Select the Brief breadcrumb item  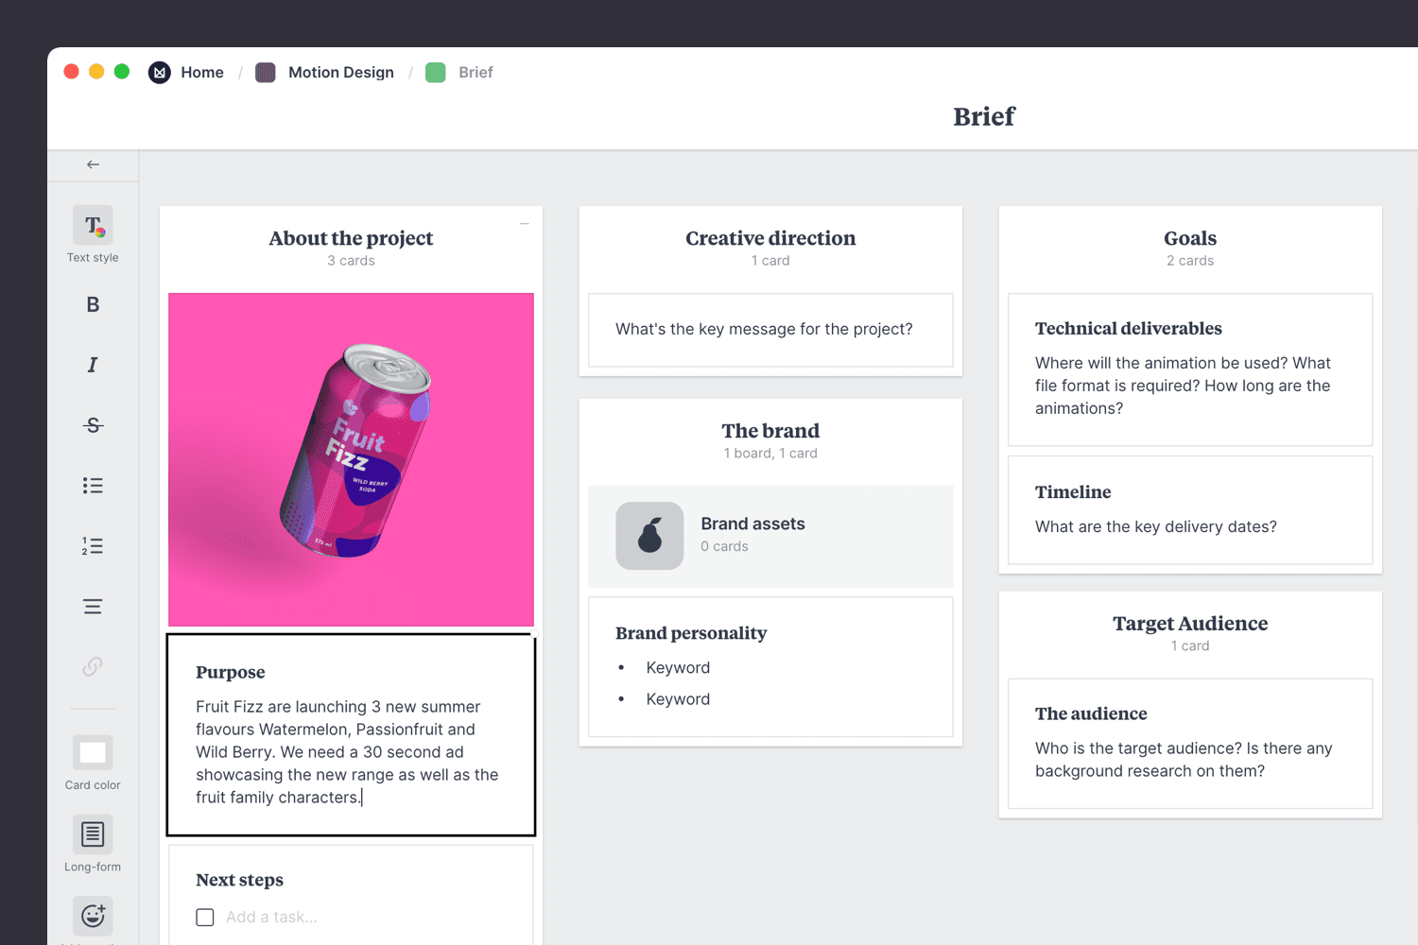pyautogui.click(x=476, y=72)
